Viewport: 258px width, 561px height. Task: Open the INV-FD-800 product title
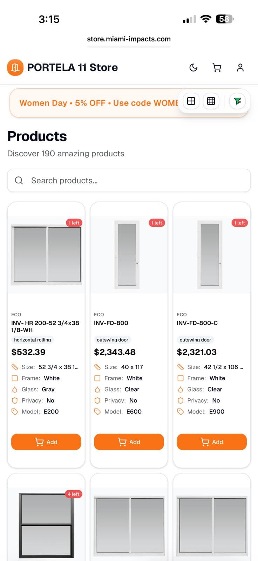pyautogui.click(x=111, y=323)
